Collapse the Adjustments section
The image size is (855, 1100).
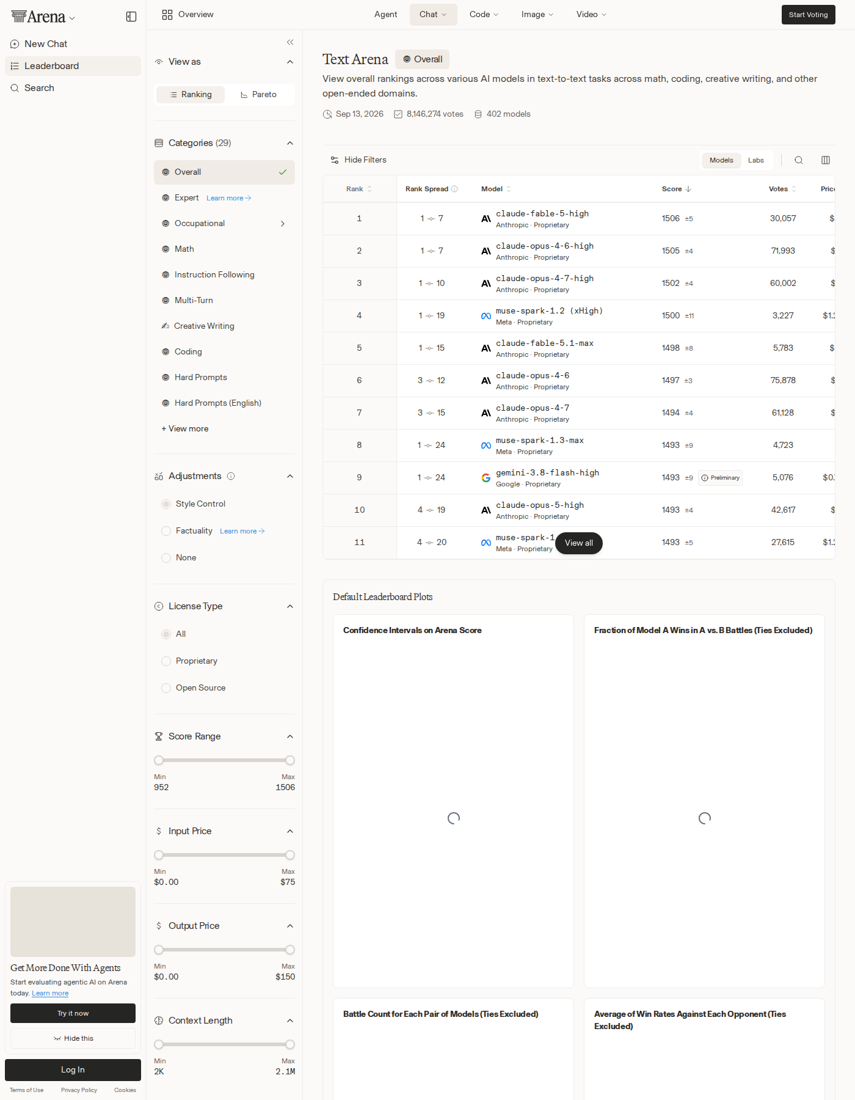(290, 476)
